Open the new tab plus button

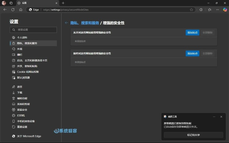click(x=63, y=3)
